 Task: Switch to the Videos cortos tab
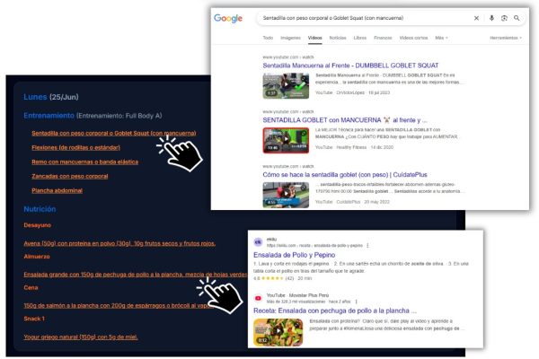point(413,38)
